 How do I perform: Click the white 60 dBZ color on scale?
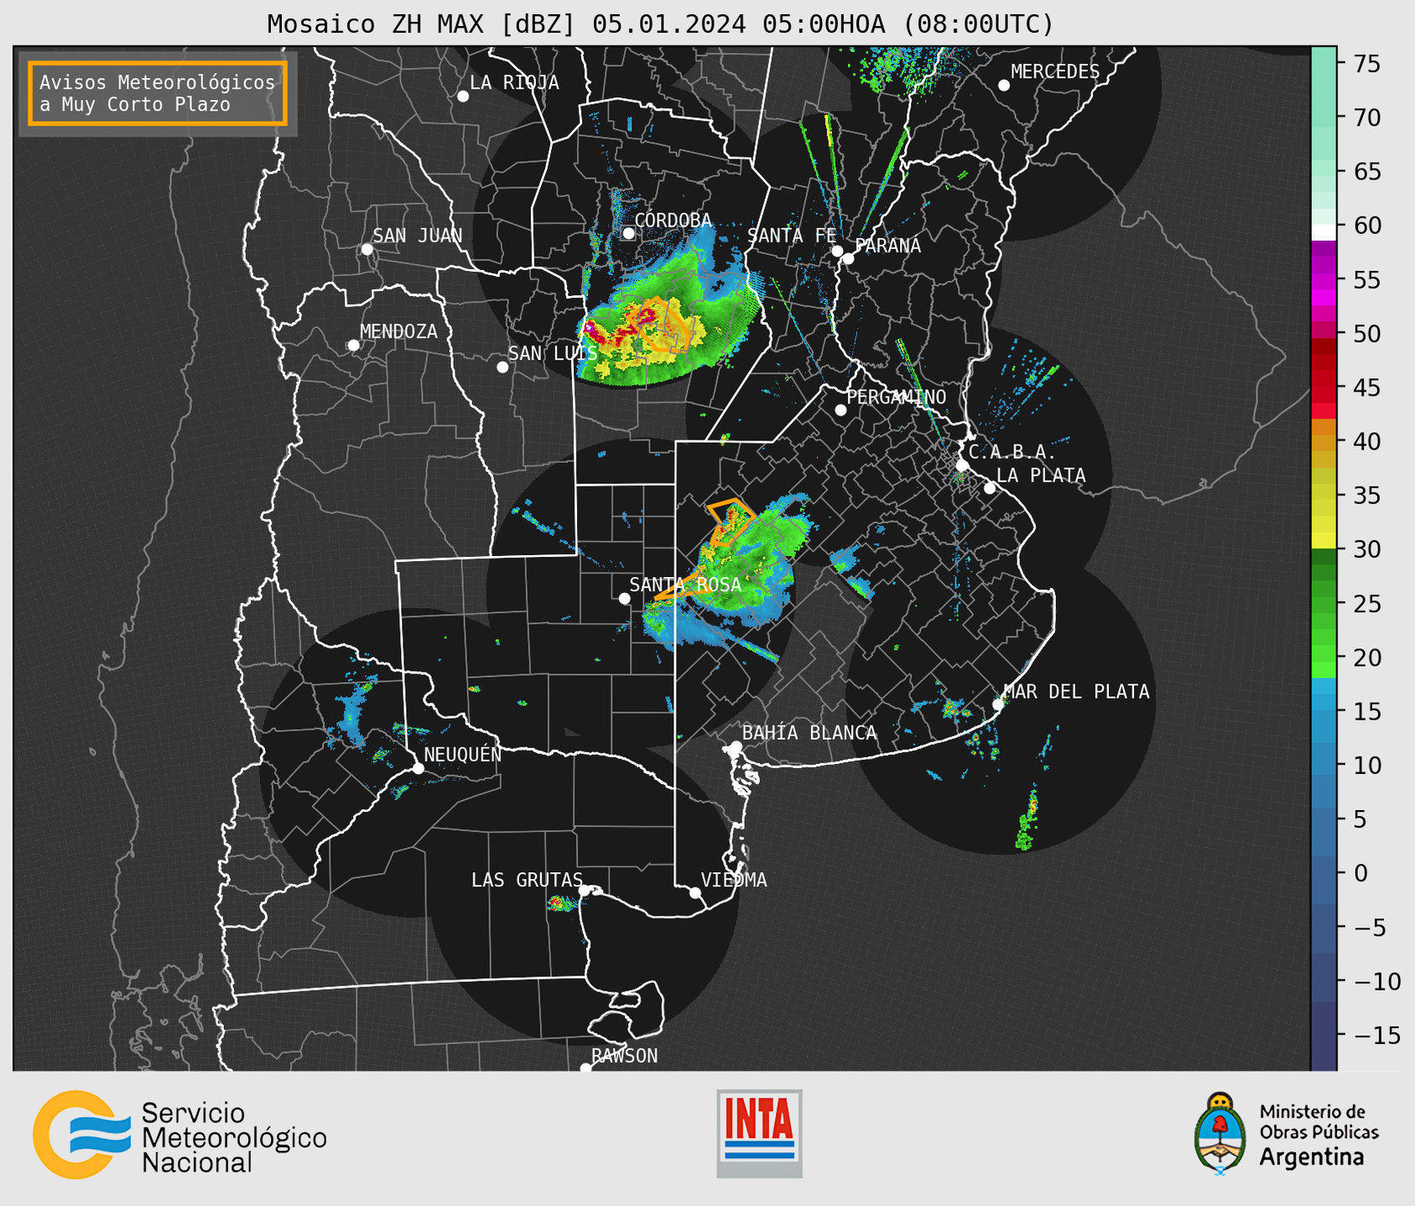click(x=1324, y=232)
